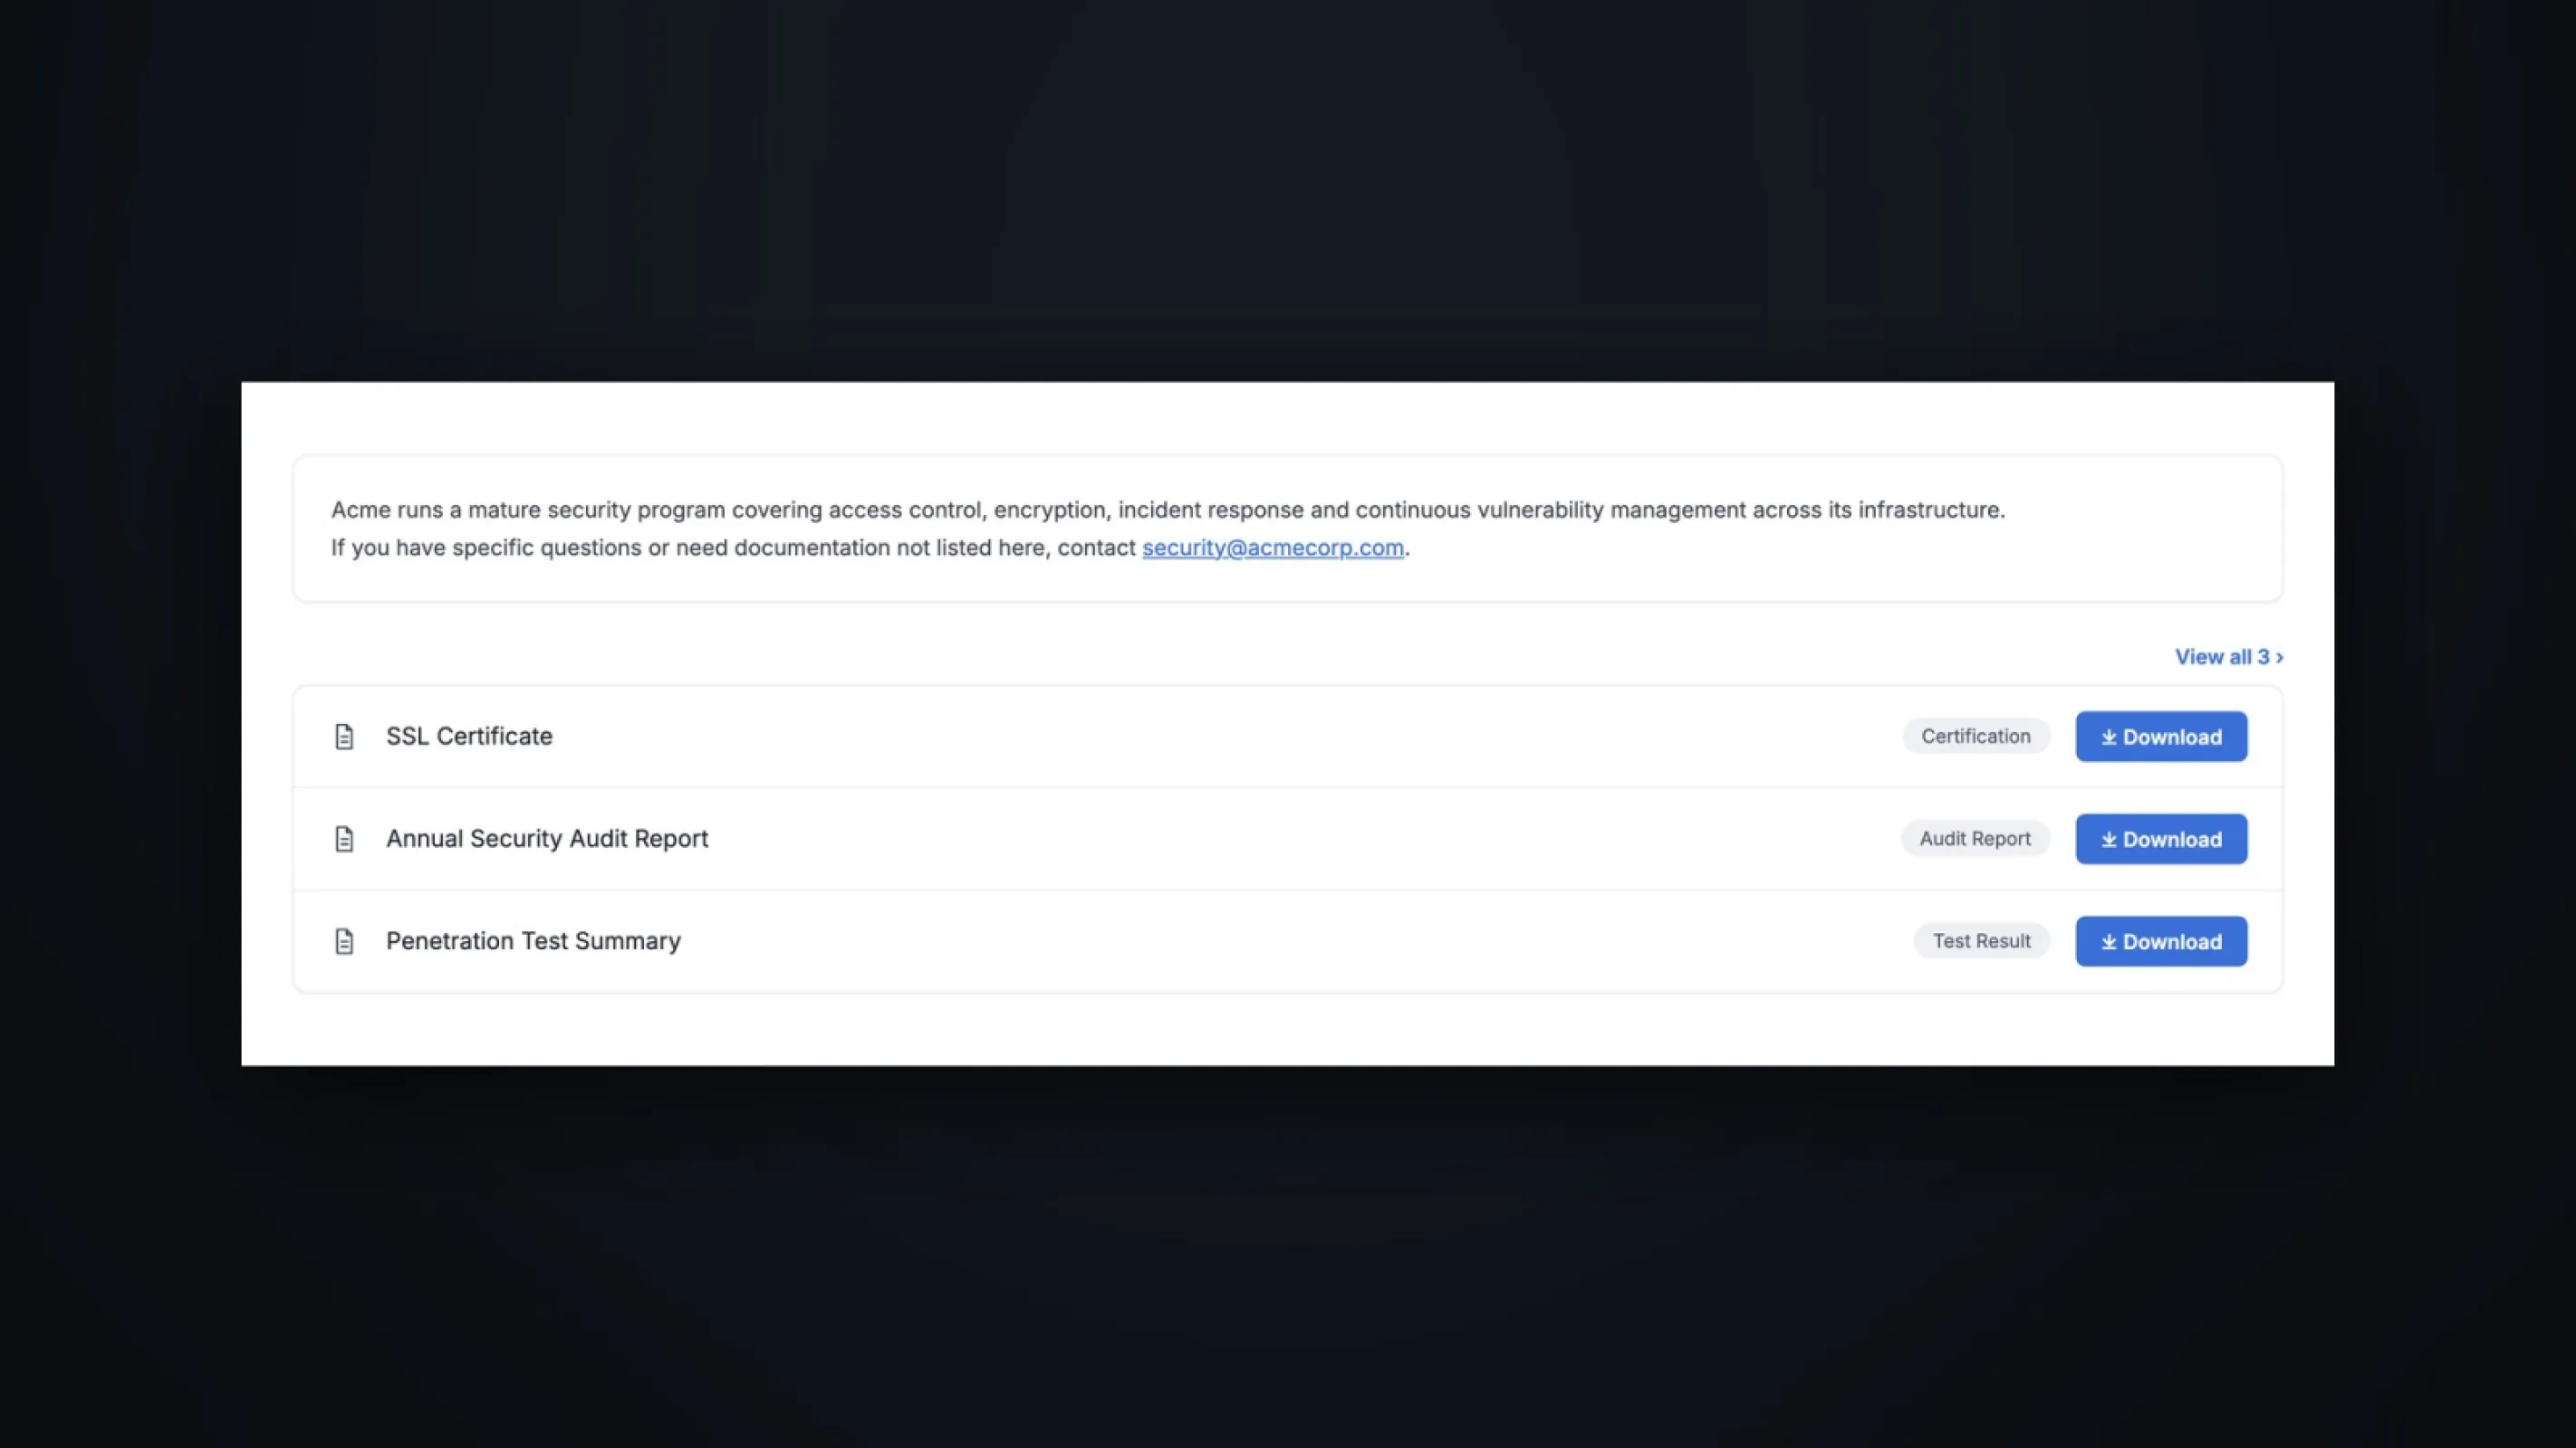The height and width of the screenshot is (1448, 2576).
Task: Select the SSL Certificate title text
Action: click(x=469, y=737)
